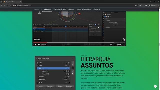160x90 pixels.
Task: Toggle visibility eye of Fingers collection
Action: (66, 79)
